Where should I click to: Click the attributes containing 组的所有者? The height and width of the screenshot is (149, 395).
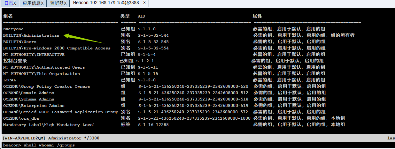point(304,35)
